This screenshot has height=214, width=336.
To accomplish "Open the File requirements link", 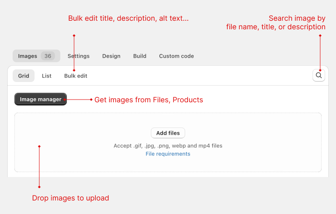I will (x=168, y=154).
